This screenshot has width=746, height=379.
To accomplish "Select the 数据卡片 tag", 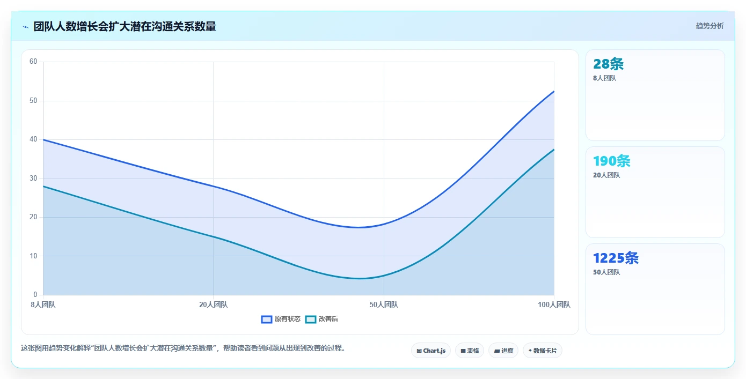I will click(543, 351).
